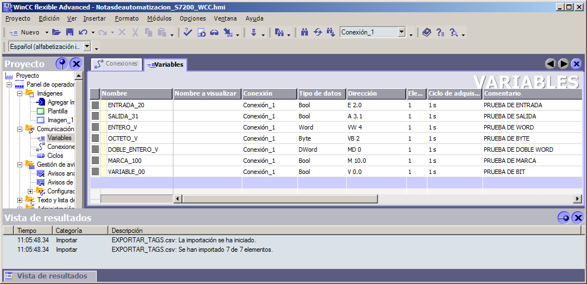The height and width of the screenshot is (284, 587).
Task: Go to next editor tab arrow
Action: coord(564,64)
